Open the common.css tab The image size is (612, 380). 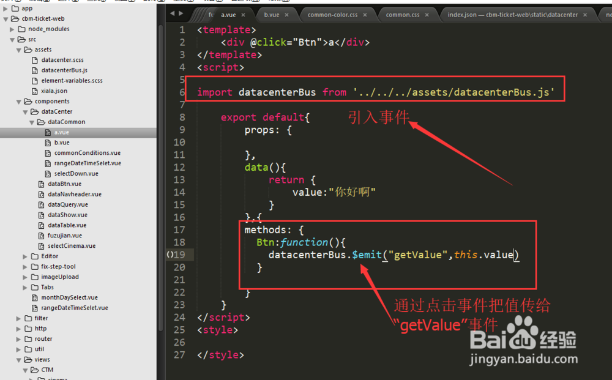403,15
